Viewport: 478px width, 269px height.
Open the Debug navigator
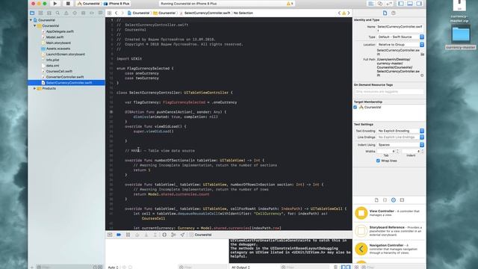[x=83, y=13]
